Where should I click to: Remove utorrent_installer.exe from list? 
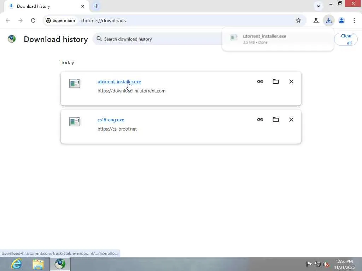coord(291,82)
